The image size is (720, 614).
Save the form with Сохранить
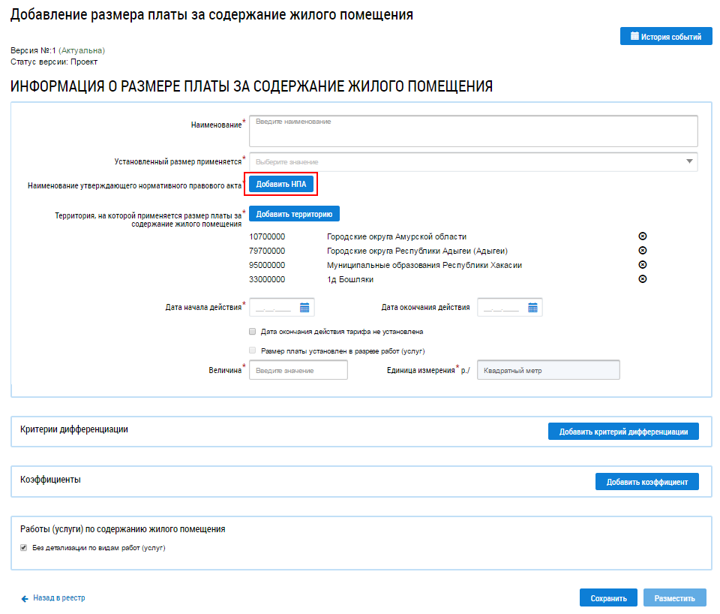point(608,598)
